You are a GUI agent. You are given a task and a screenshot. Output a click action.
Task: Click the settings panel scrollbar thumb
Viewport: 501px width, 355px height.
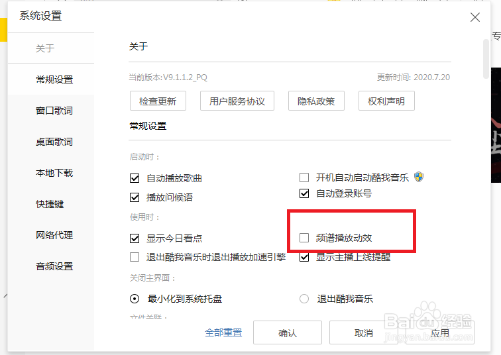click(x=486, y=59)
